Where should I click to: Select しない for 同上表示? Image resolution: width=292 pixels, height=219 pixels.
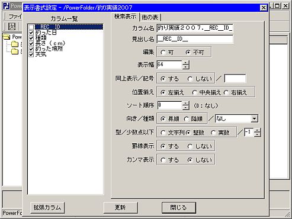190,79
